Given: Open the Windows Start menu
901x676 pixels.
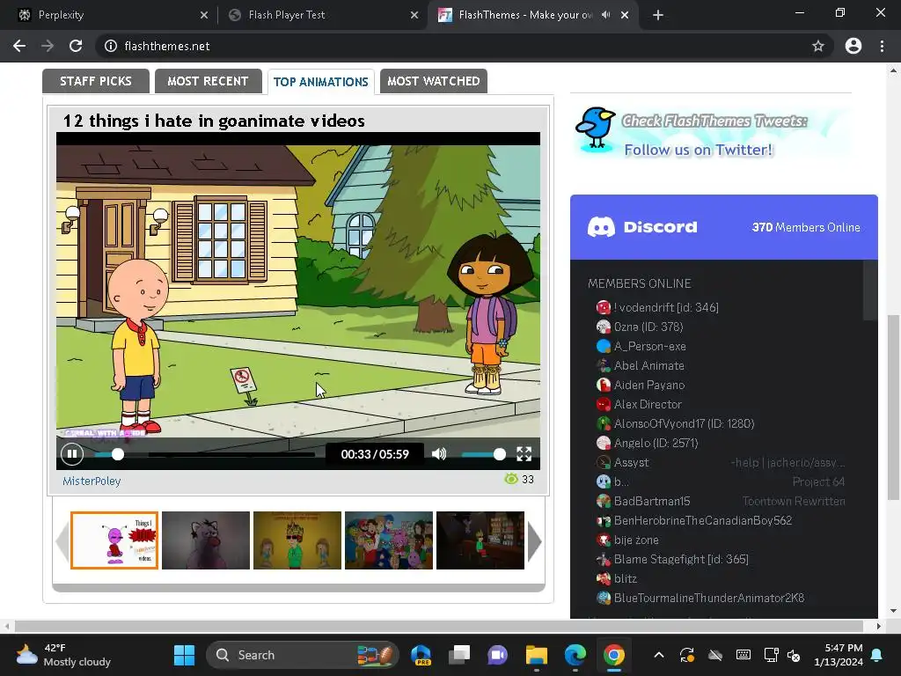Looking at the screenshot, I should [185, 655].
